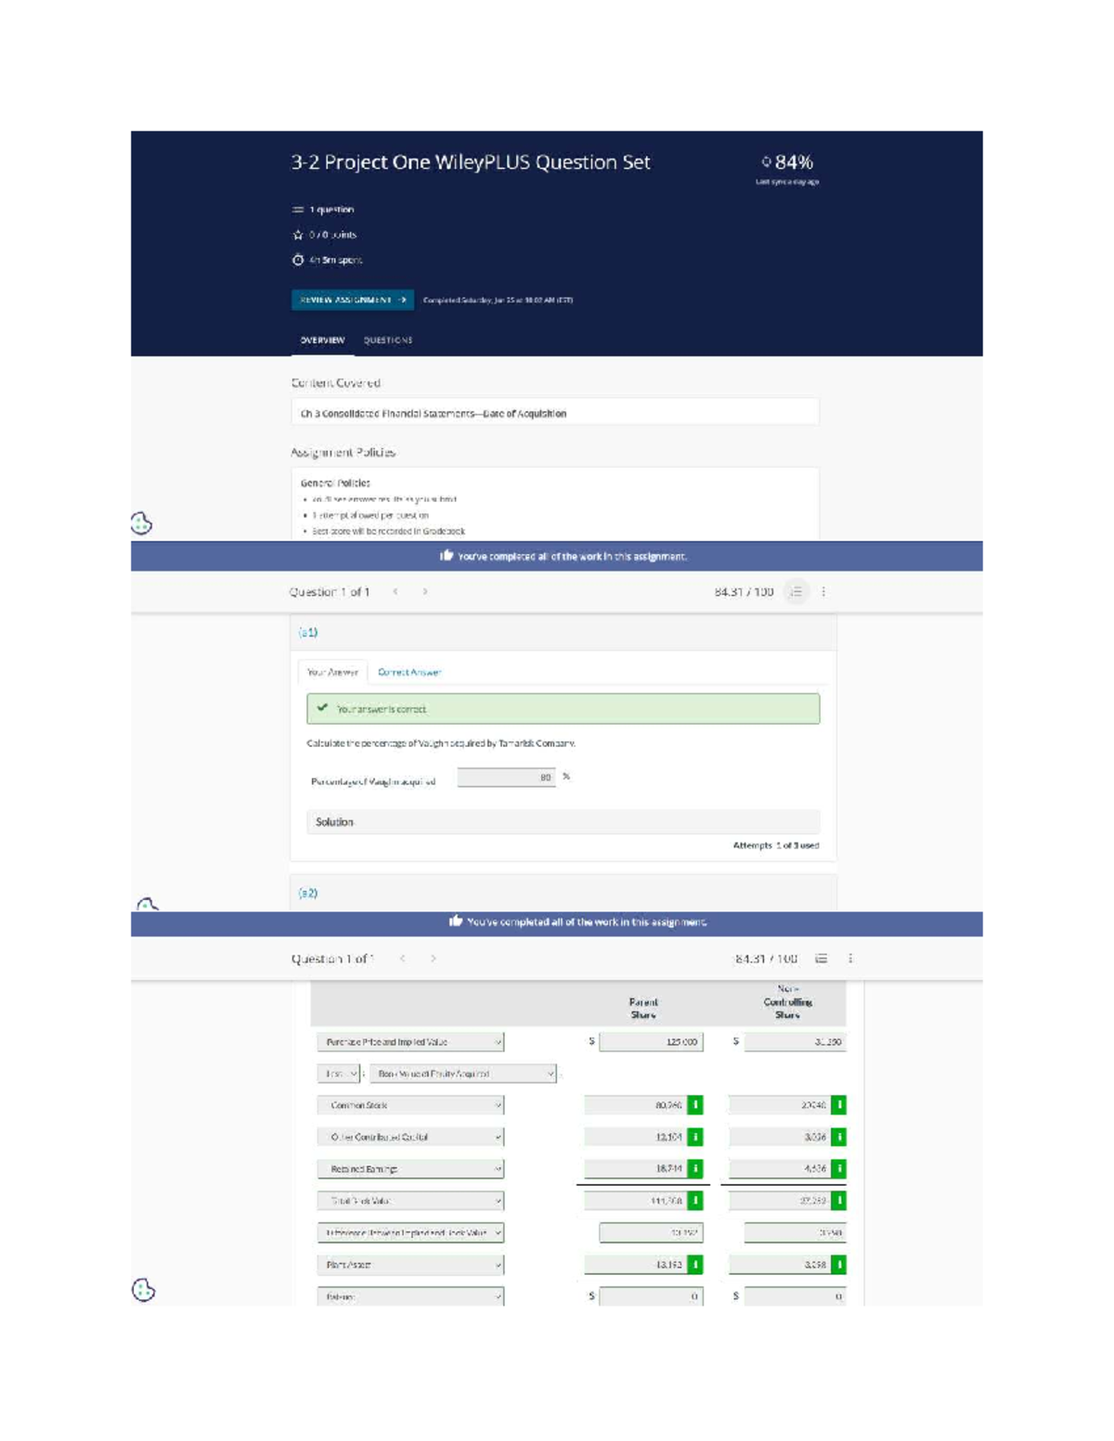Open the three-dot menu in the upper question bar
The image size is (1114, 1441).
click(823, 592)
